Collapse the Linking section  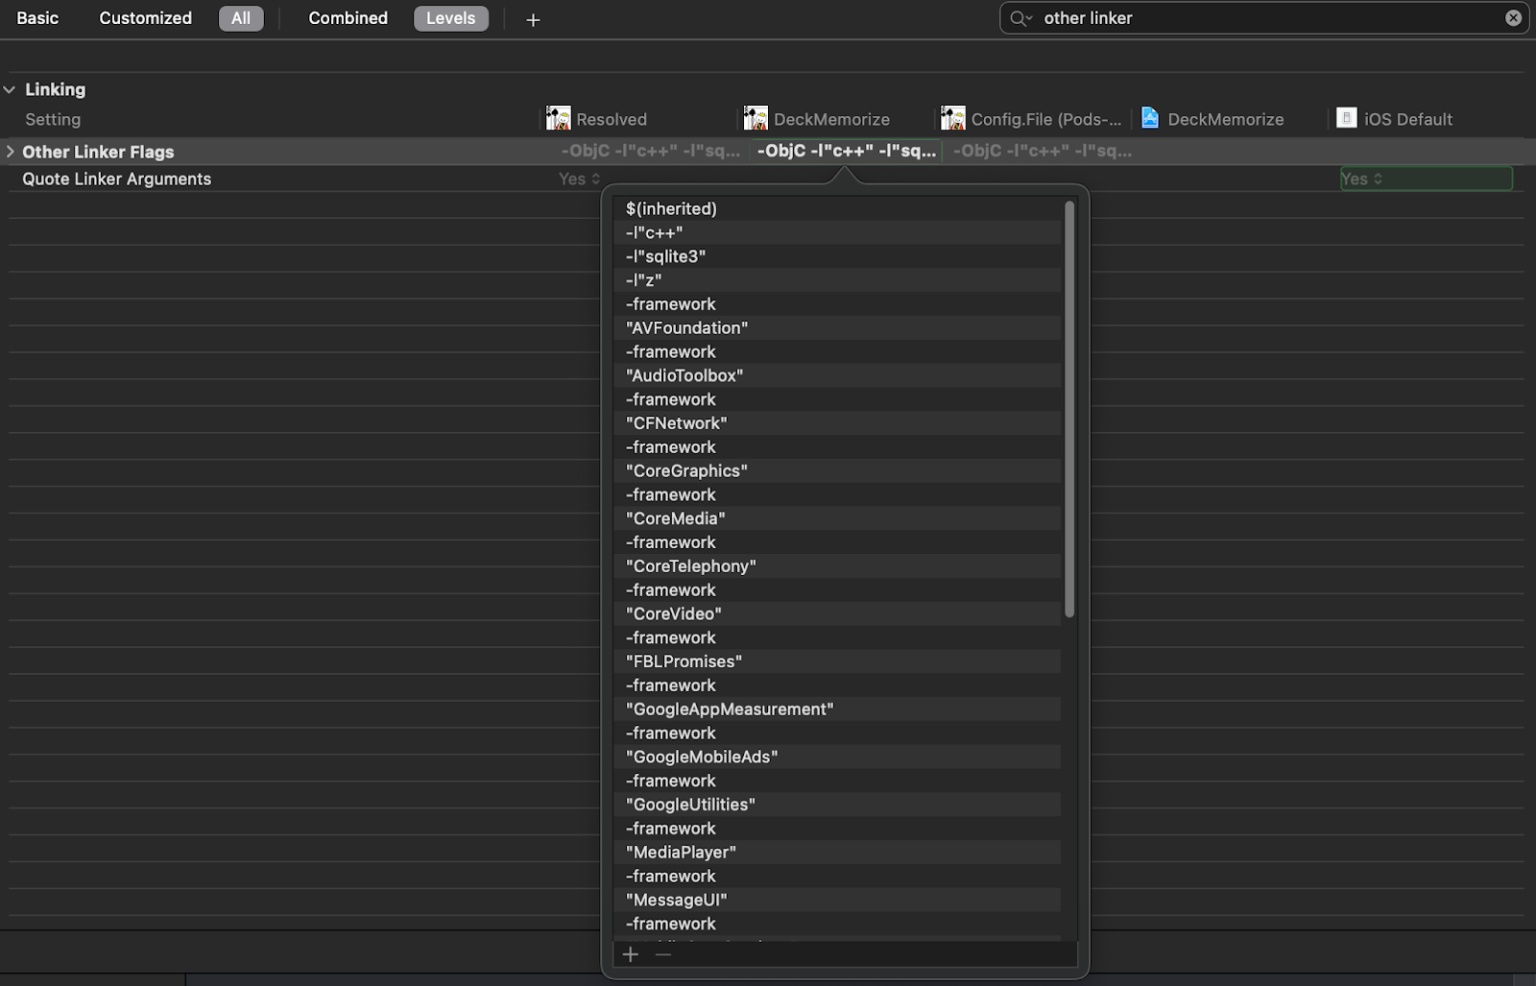pos(10,89)
